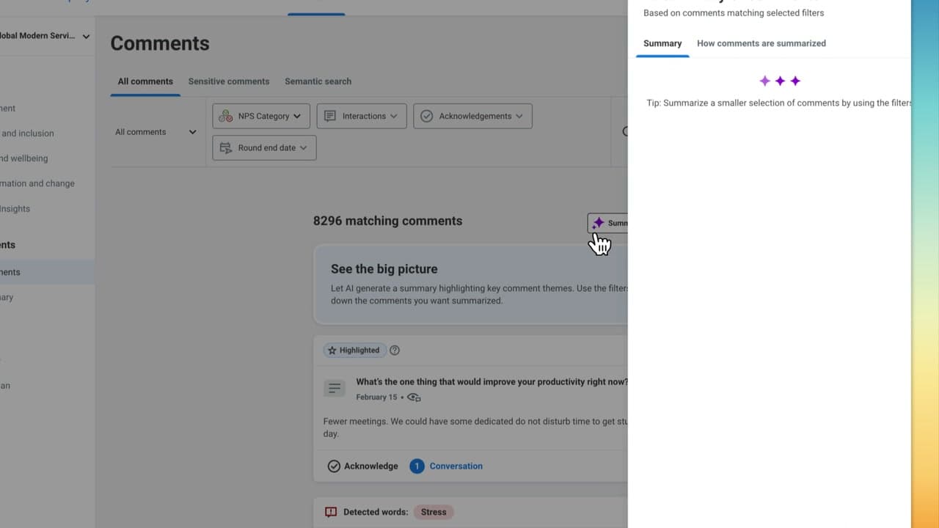Open the Semantic search tab
This screenshot has height=528, width=939.
318,81
